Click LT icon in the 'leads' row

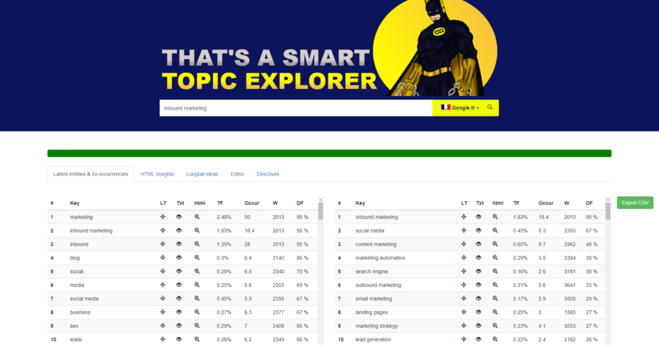(x=163, y=339)
